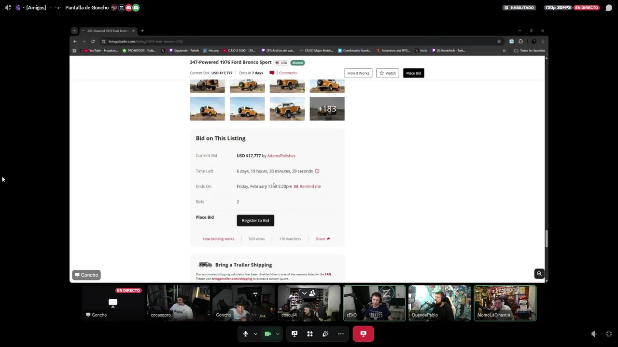The width and height of the screenshot is (618, 347).
Task: Open the Adventure and RPG bookmark
Action: (393, 51)
